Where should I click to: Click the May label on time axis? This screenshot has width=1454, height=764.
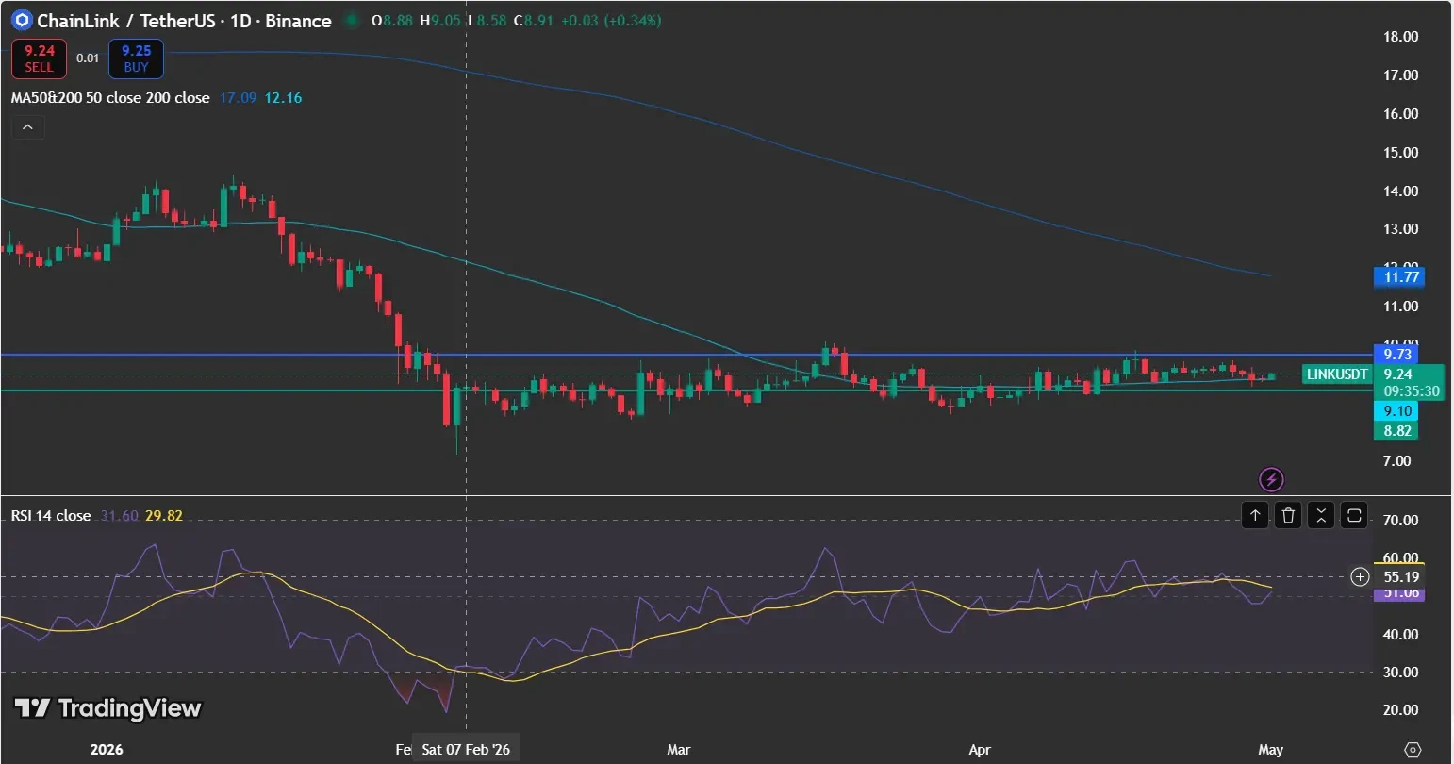tap(1271, 750)
